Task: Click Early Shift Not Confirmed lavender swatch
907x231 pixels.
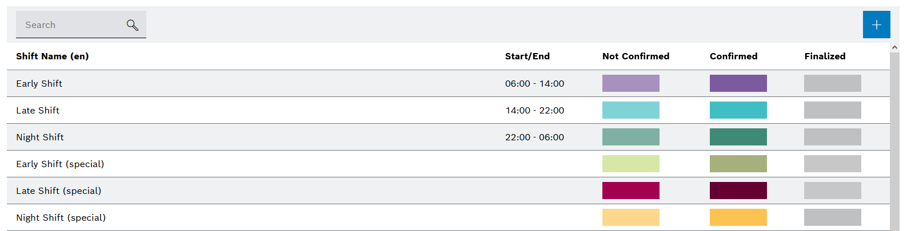Action: [630, 83]
